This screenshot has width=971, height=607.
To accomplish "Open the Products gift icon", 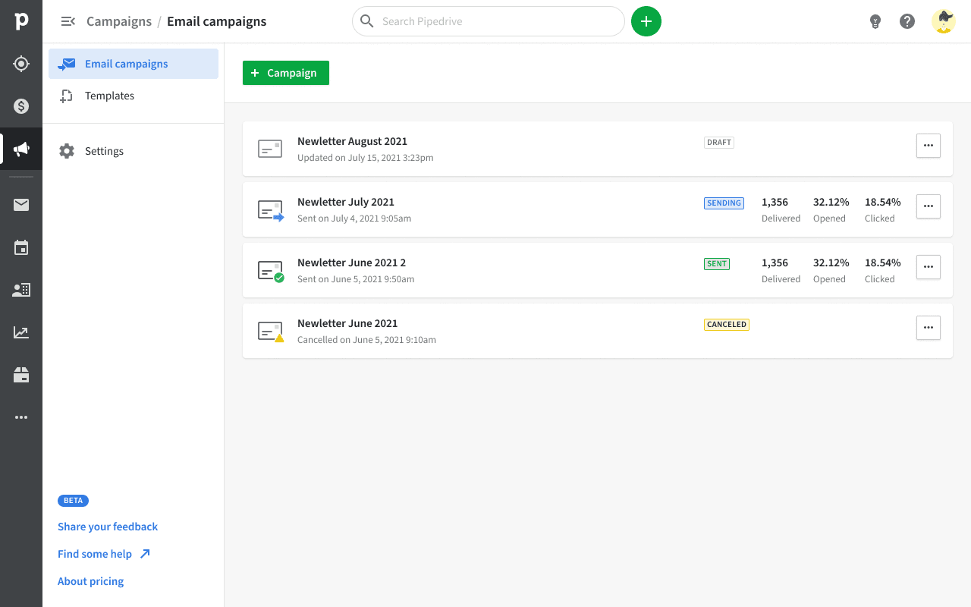I will point(20,374).
